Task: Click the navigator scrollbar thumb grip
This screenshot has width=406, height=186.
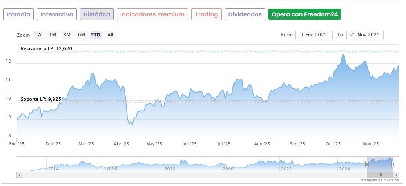Action: click(380, 175)
